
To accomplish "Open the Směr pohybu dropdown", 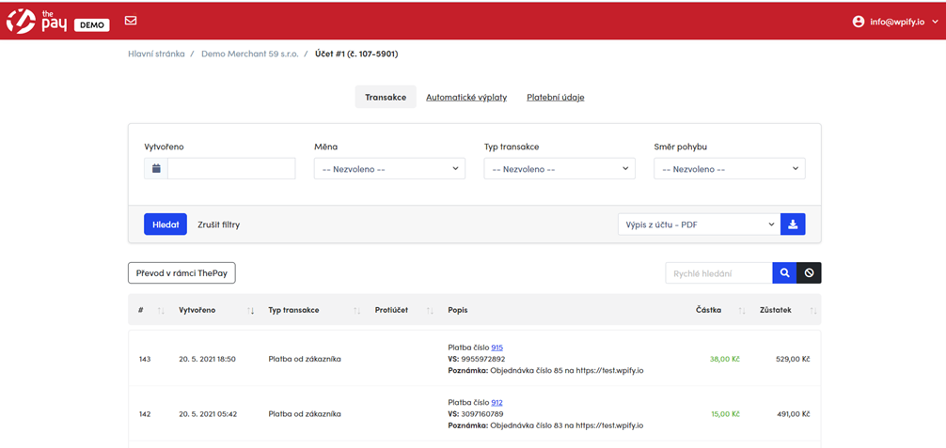I will [x=729, y=169].
